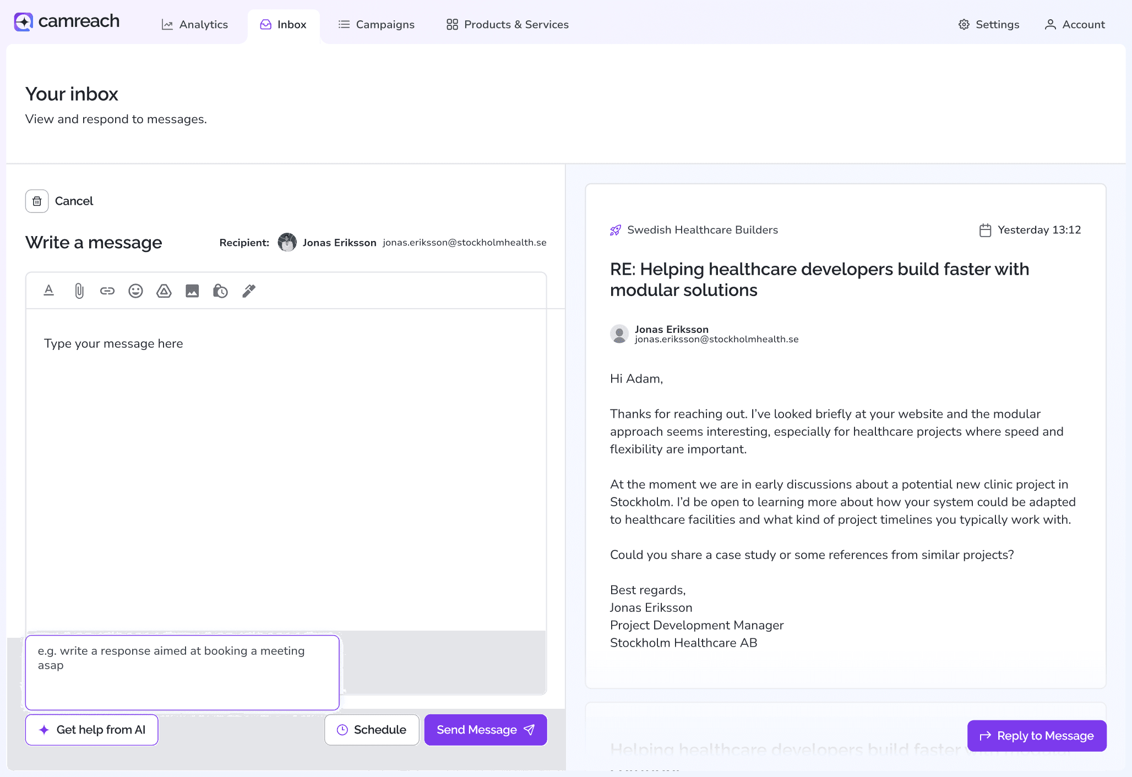
Task: Click the confidential mode lock-clock icon
Action: pyautogui.click(x=220, y=291)
